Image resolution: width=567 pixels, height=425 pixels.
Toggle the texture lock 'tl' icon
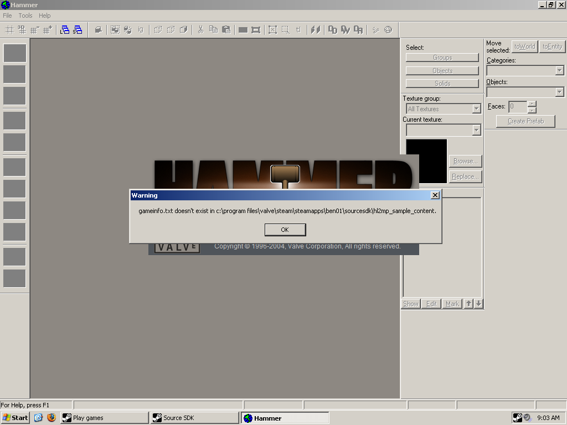[298, 30]
